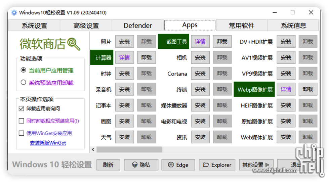Install 资讯 app

200,137
